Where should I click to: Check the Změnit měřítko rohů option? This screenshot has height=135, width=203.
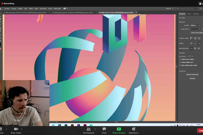(180, 62)
